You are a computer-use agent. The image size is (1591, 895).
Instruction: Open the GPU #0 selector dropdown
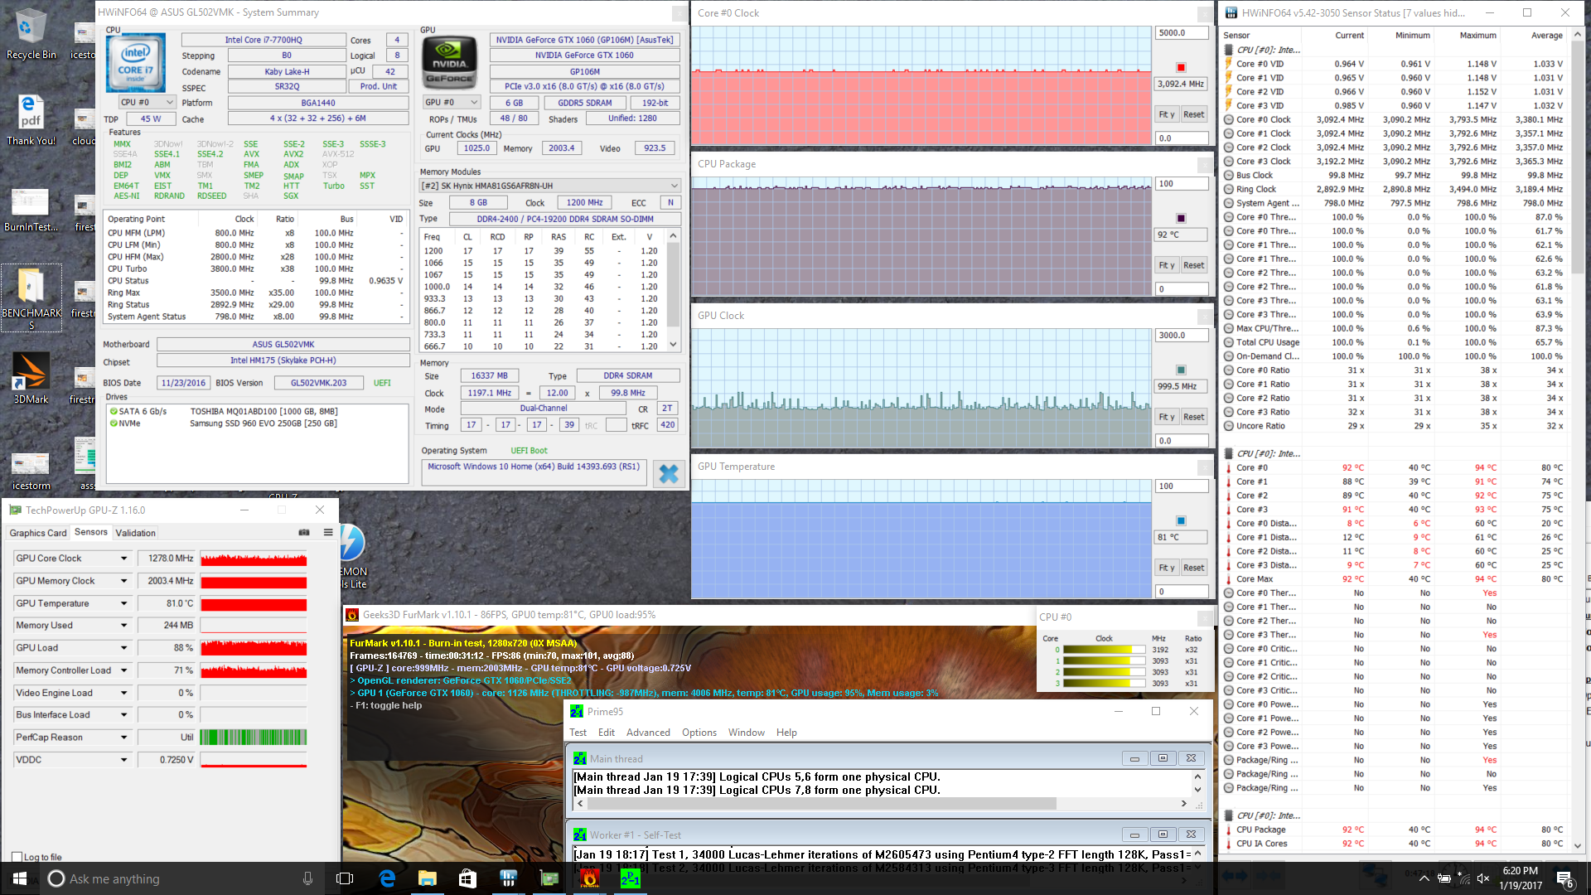452,103
